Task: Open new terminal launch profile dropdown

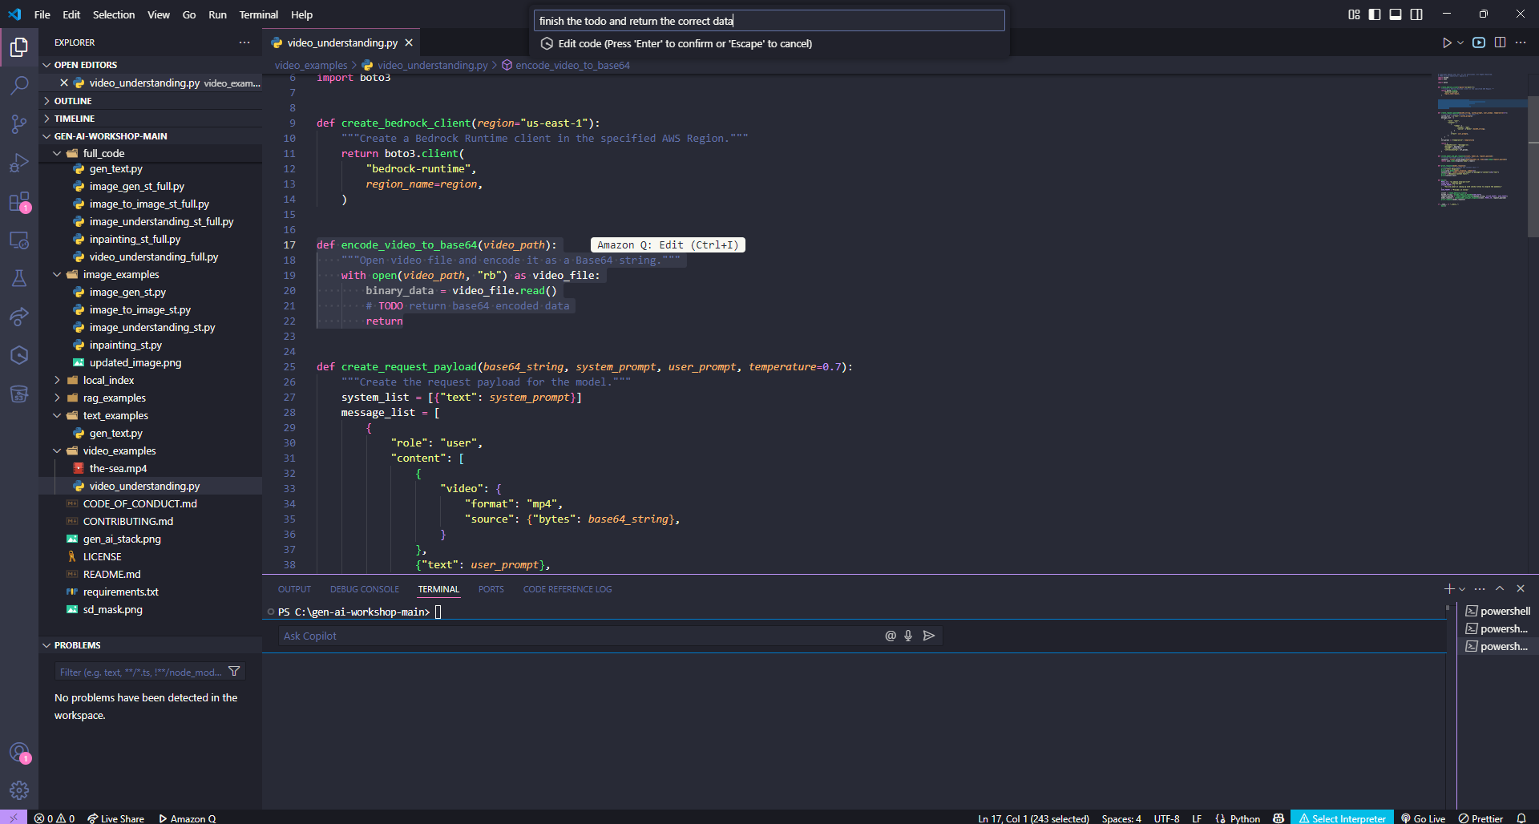Action: point(1463,589)
